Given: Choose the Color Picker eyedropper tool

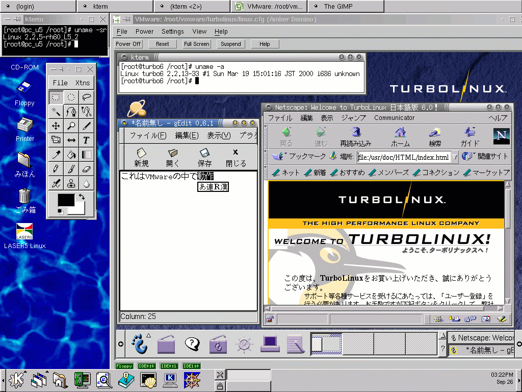Looking at the screenshot, I should (56, 155).
